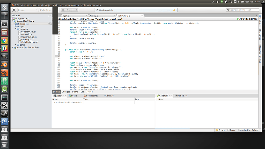Screen dimensions: 265x149
Task: Open Blender from the Ubuntu dock
Action: click(x=4, y=64)
